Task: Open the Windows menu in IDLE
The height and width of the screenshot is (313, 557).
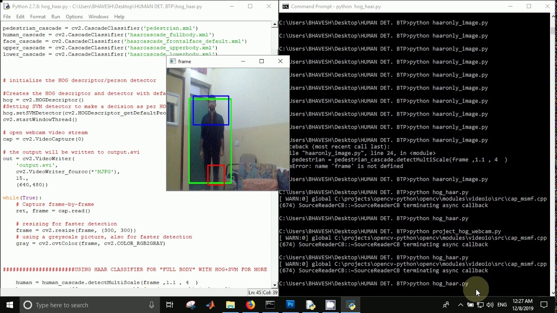Action: click(x=99, y=17)
